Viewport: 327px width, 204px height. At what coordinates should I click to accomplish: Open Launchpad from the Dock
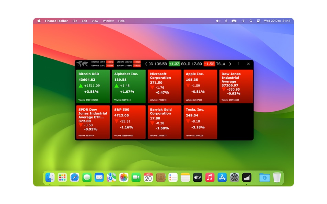pos(62,178)
